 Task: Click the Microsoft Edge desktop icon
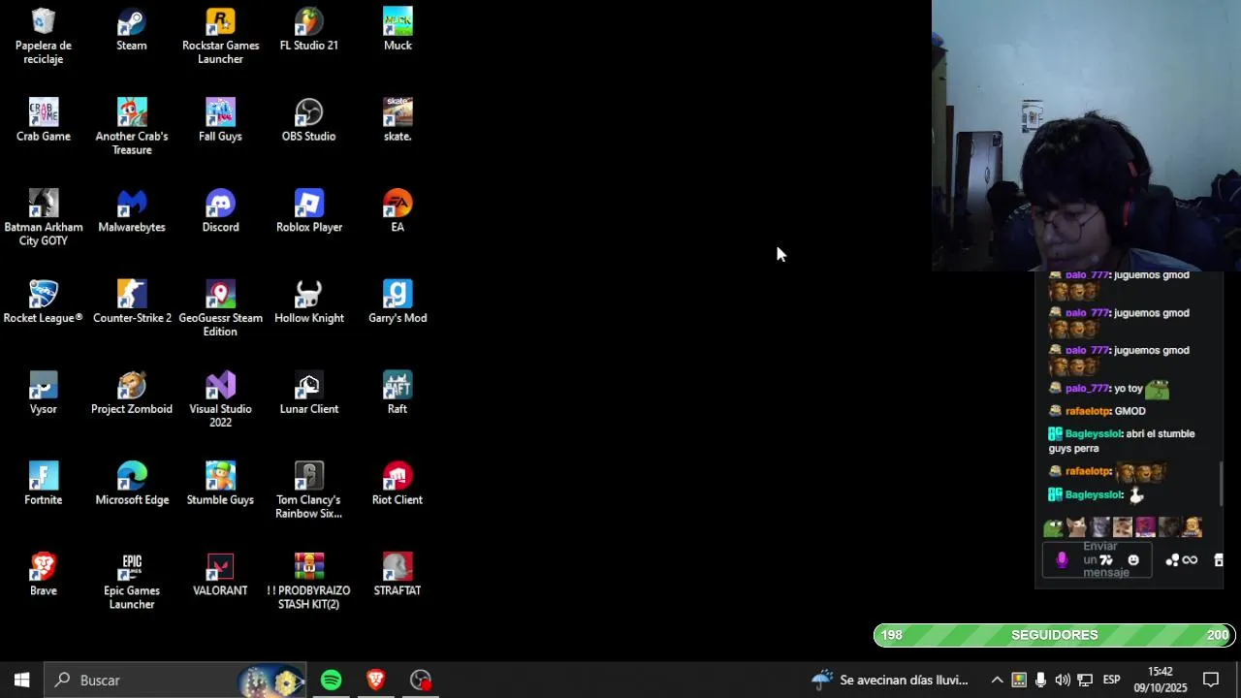click(x=132, y=485)
